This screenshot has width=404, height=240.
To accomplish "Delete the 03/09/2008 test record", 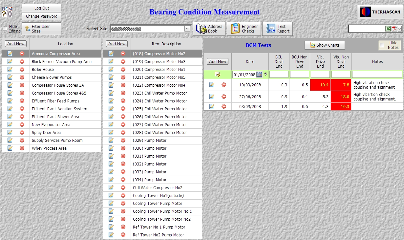I will click(x=224, y=106).
